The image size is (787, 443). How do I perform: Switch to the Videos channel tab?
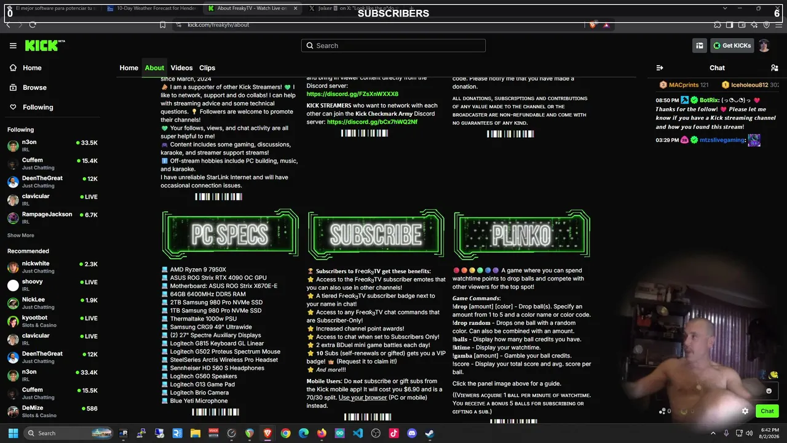[x=181, y=68]
